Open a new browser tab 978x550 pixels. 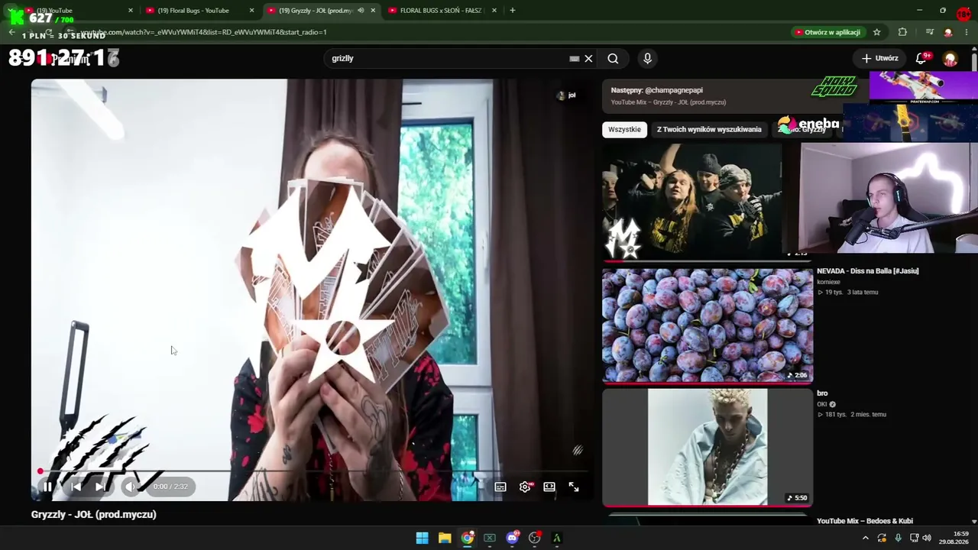click(x=512, y=11)
